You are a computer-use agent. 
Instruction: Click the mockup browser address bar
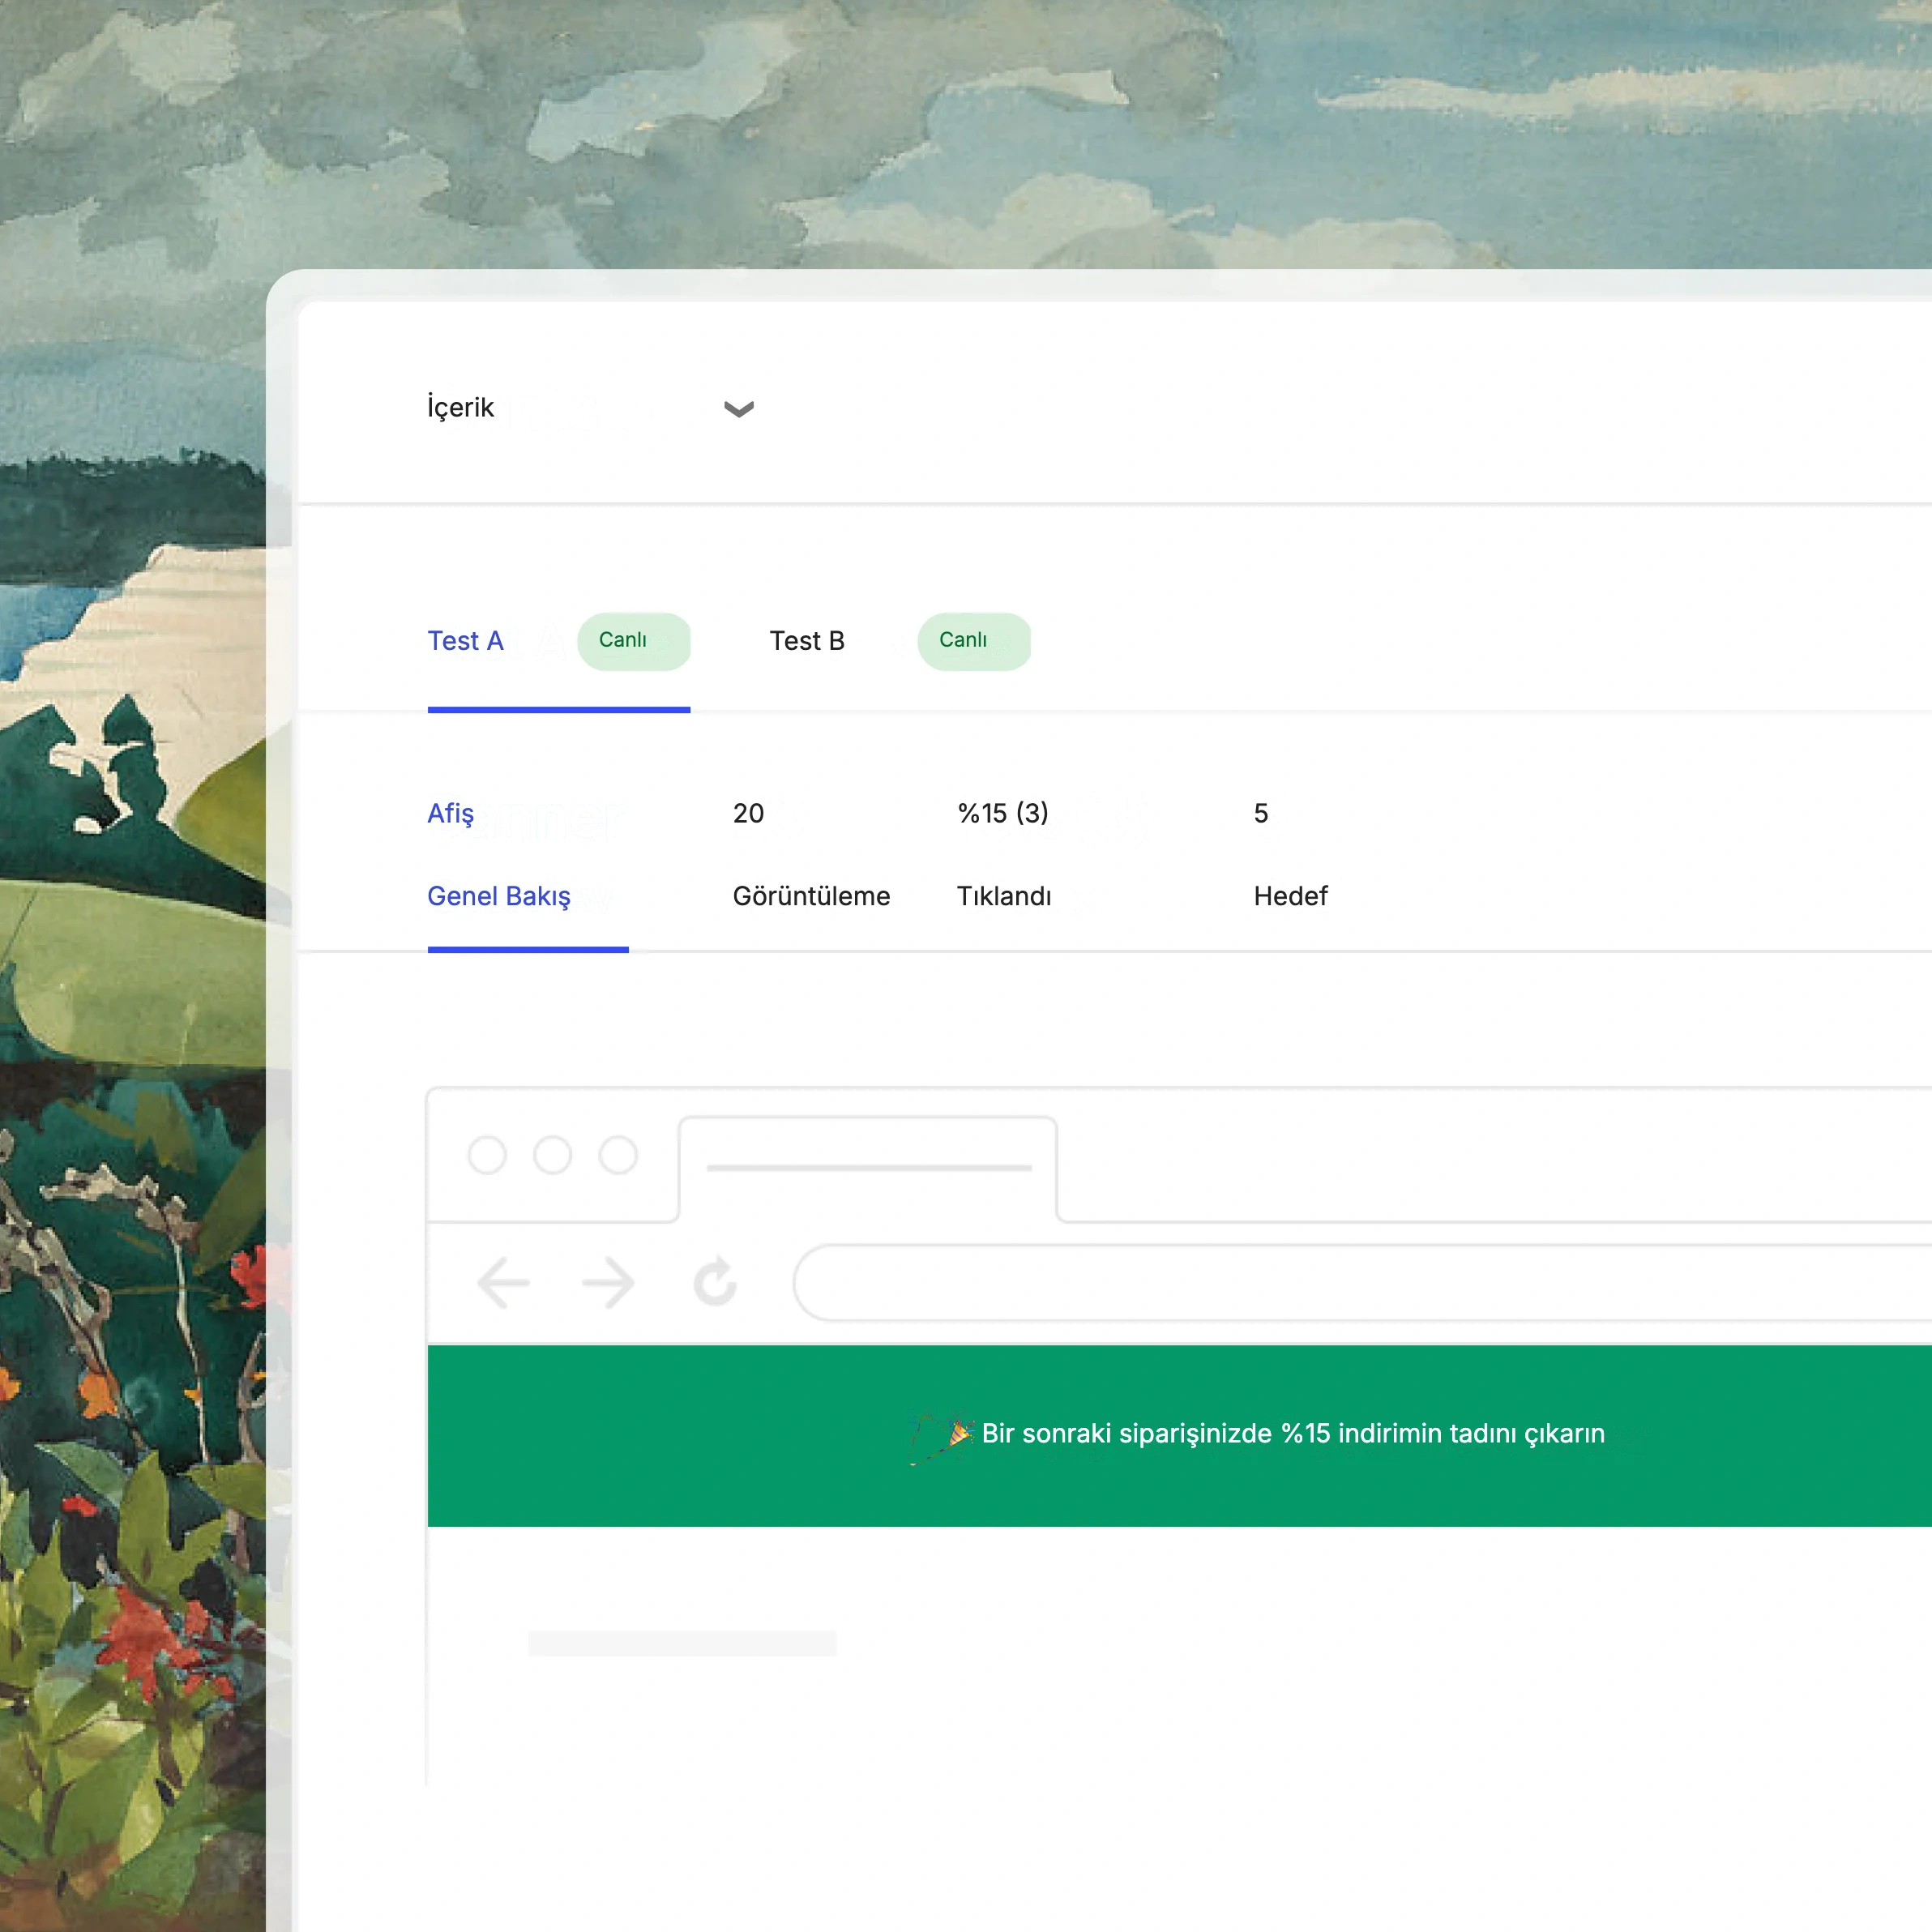point(1362,1283)
